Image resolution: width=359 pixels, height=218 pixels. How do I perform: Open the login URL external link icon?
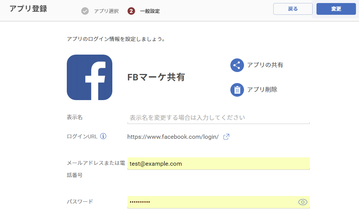click(226, 137)
